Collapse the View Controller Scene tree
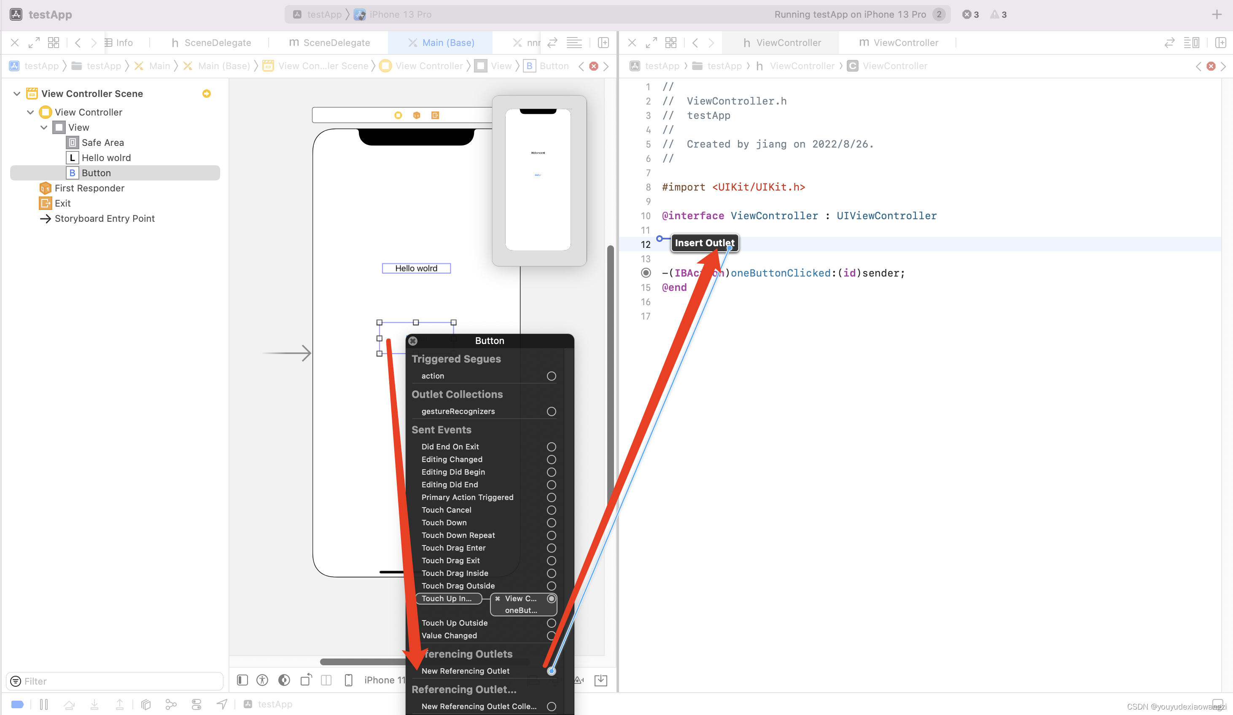 (x=16, y=94)
